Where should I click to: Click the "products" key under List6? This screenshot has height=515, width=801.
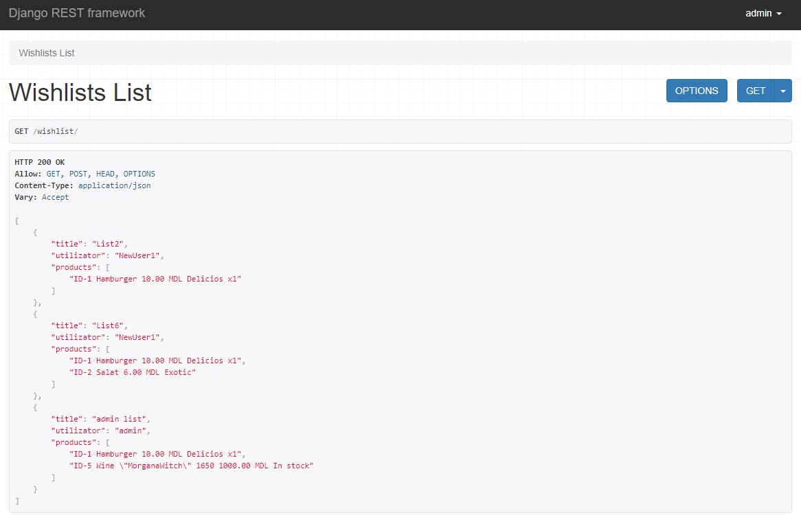74,349
